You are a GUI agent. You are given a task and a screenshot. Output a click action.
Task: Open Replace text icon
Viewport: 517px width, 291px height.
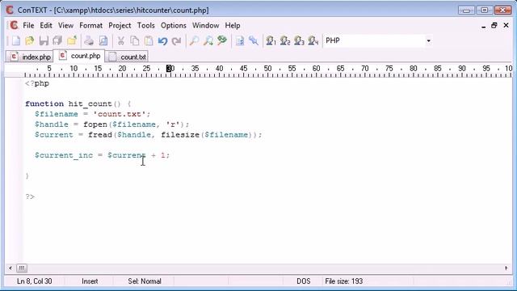pos(222,41)
